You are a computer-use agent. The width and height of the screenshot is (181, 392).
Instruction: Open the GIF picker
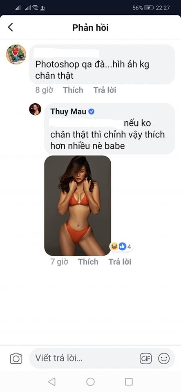pyautogui.click(x=146, y=359)
